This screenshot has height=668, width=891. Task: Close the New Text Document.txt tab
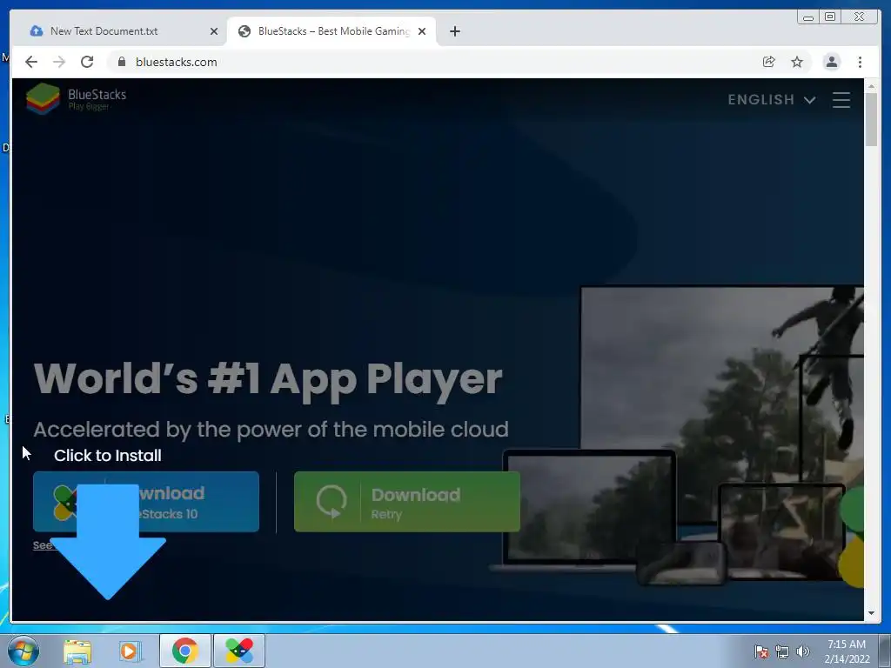click(x=214, y=31)
